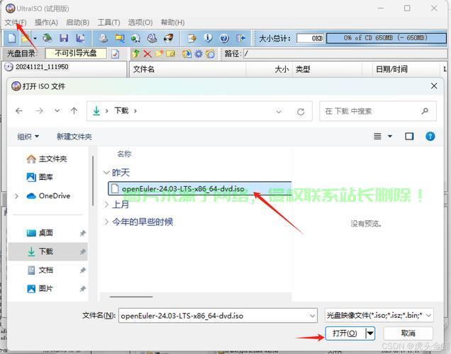This screenshot has height=354, width=451.
Task: Click the blue Help question icon in toolbar
Action: click(224, 38)
